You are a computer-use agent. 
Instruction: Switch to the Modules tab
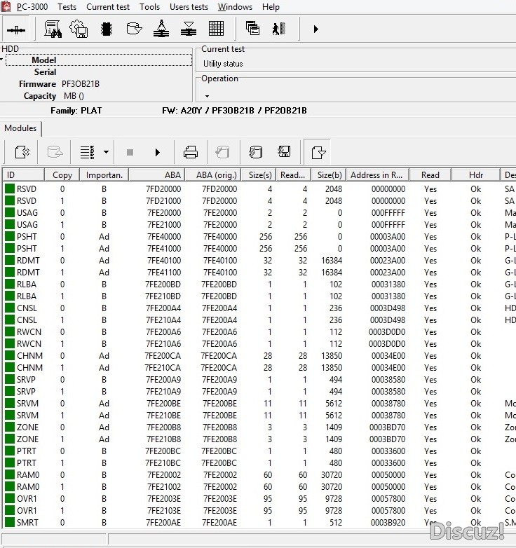click(x=20, y=128)
